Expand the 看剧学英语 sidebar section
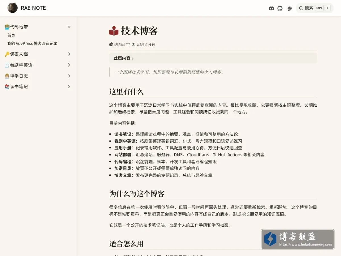The width and height of the screenshot is (341, 256). (x=38, y=65)
